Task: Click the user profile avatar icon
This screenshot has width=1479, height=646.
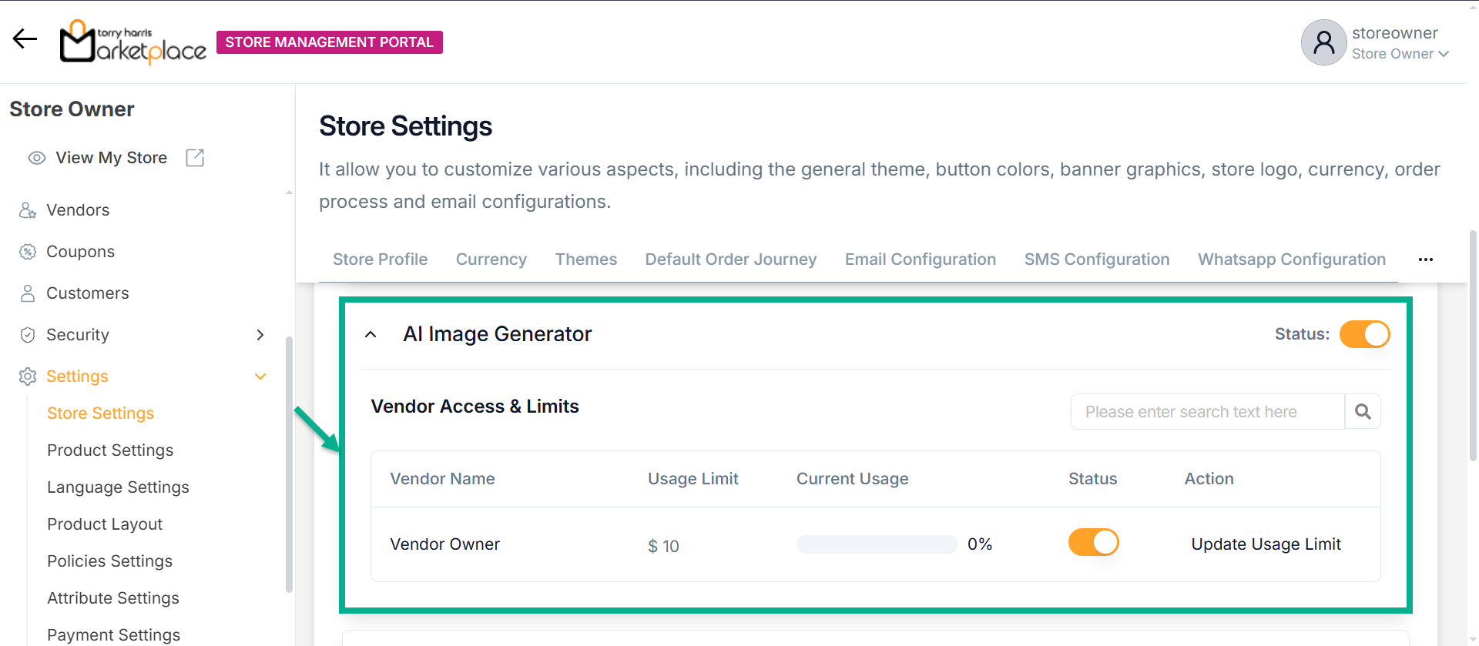Action: [1323, 42]
